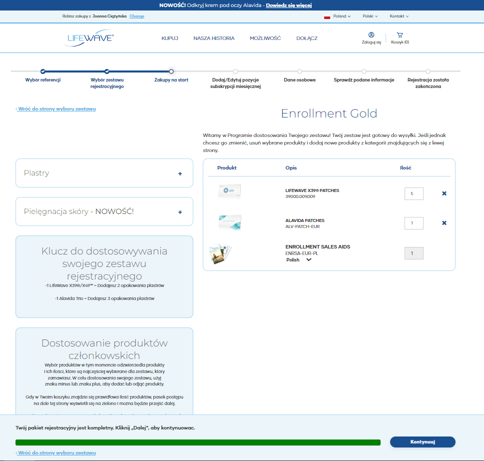Click the ALAVIDA PATCHES product name

coord(305,220)
